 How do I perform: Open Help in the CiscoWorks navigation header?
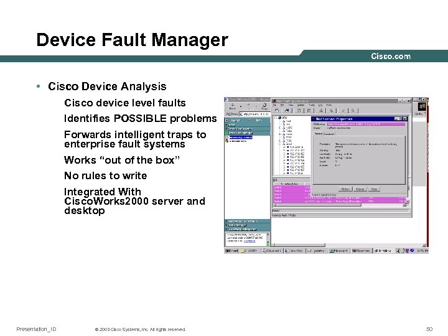click(259, 120)
